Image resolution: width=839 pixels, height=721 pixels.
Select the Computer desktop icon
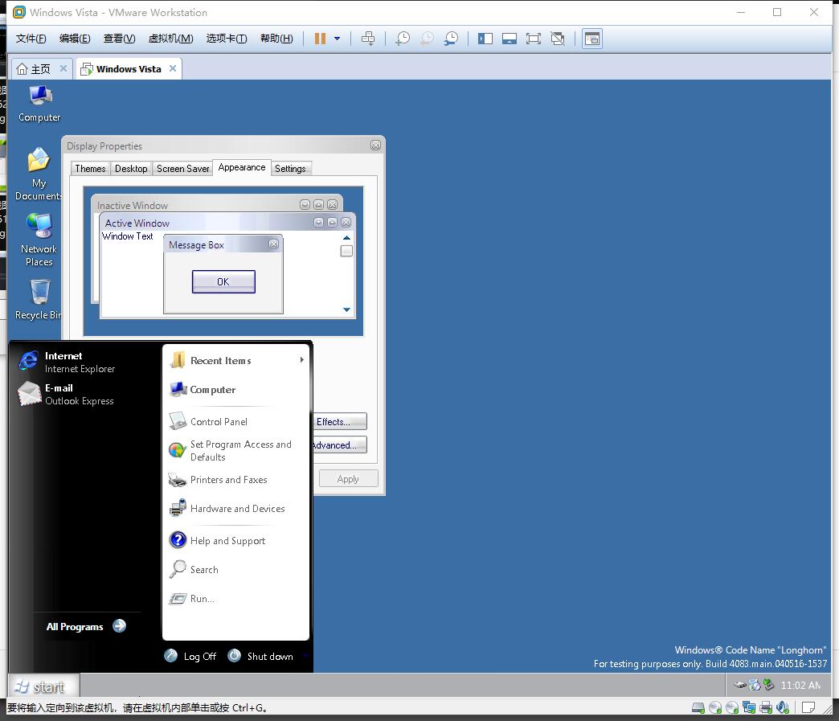[39, 104]
